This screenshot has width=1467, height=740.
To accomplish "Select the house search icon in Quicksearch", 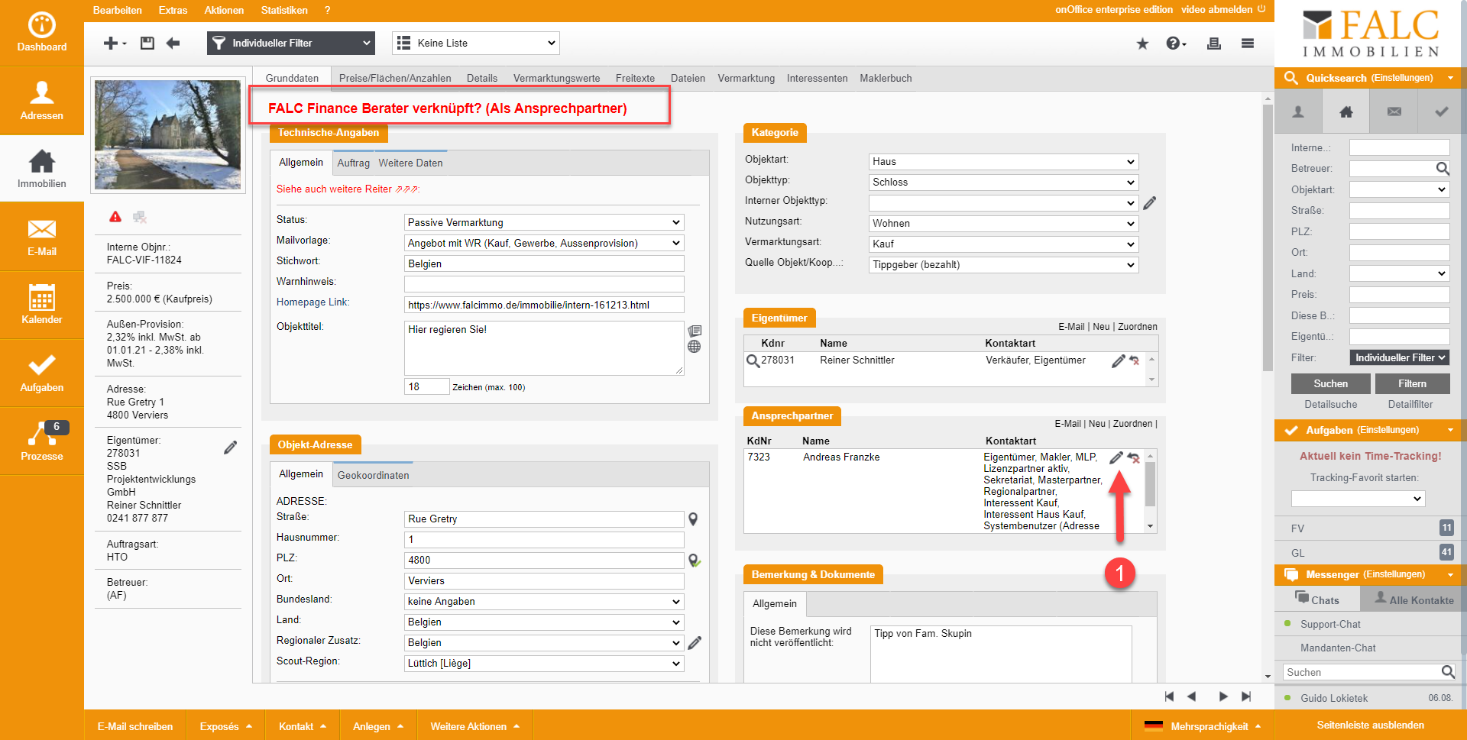I will (x=1346, y=112).
